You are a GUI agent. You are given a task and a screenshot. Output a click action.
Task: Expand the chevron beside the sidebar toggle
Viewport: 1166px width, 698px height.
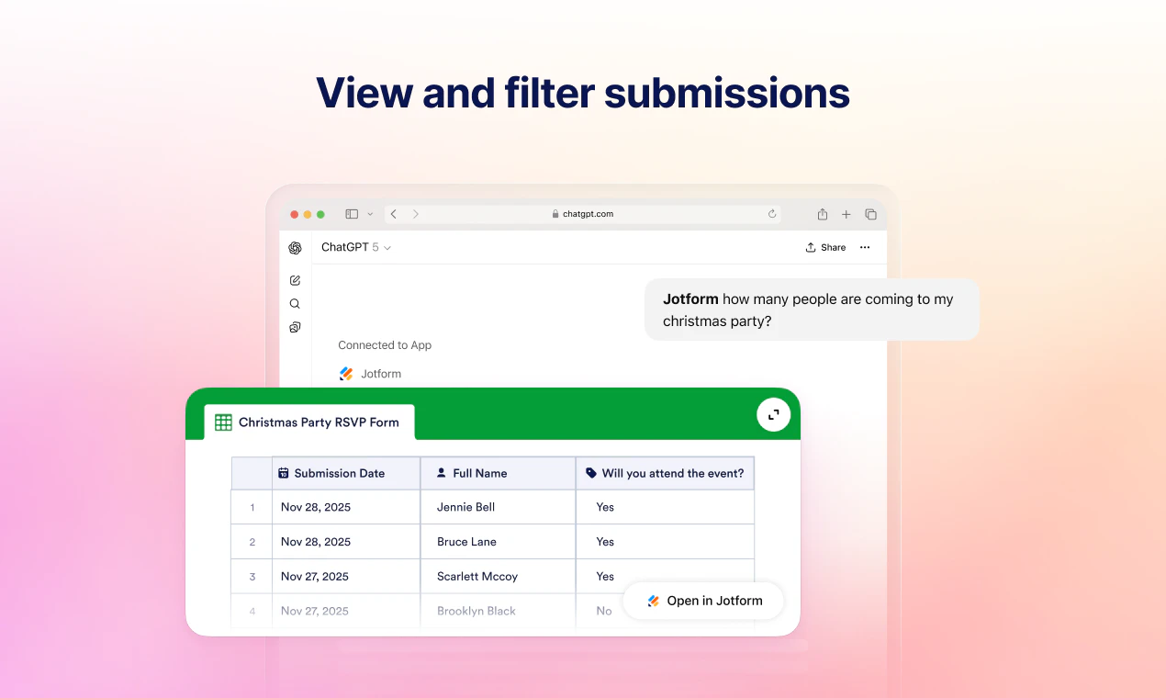[x=370, y=213]
